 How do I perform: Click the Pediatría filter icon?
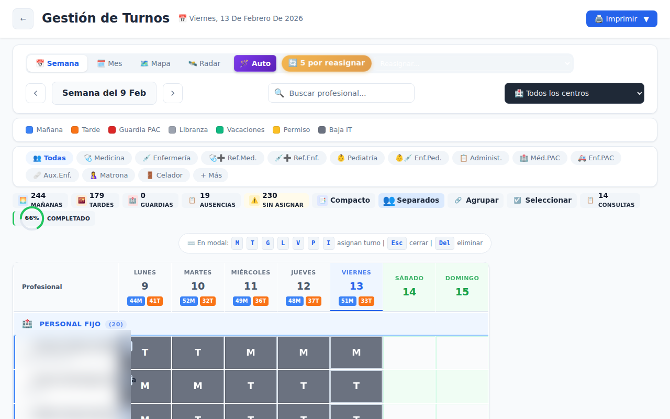click(x=341, y=157)
